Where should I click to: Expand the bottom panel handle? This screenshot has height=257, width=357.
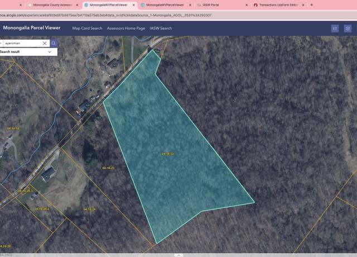[178, 255]
